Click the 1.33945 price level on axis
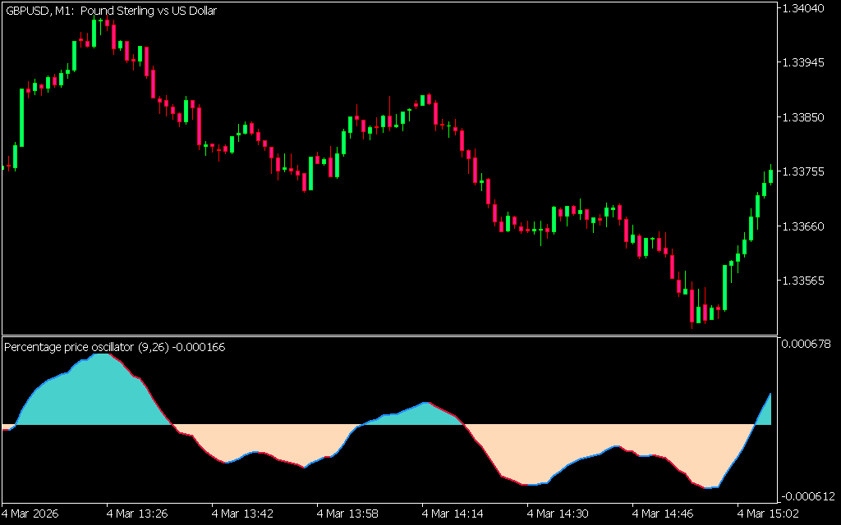Image resolution: width=841 pixels, height=525 pixels. pos(807,63)
